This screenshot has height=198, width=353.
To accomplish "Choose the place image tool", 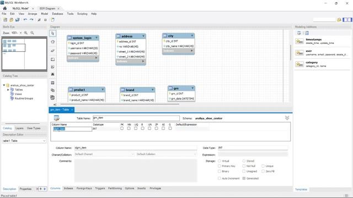I will point(53,74).
